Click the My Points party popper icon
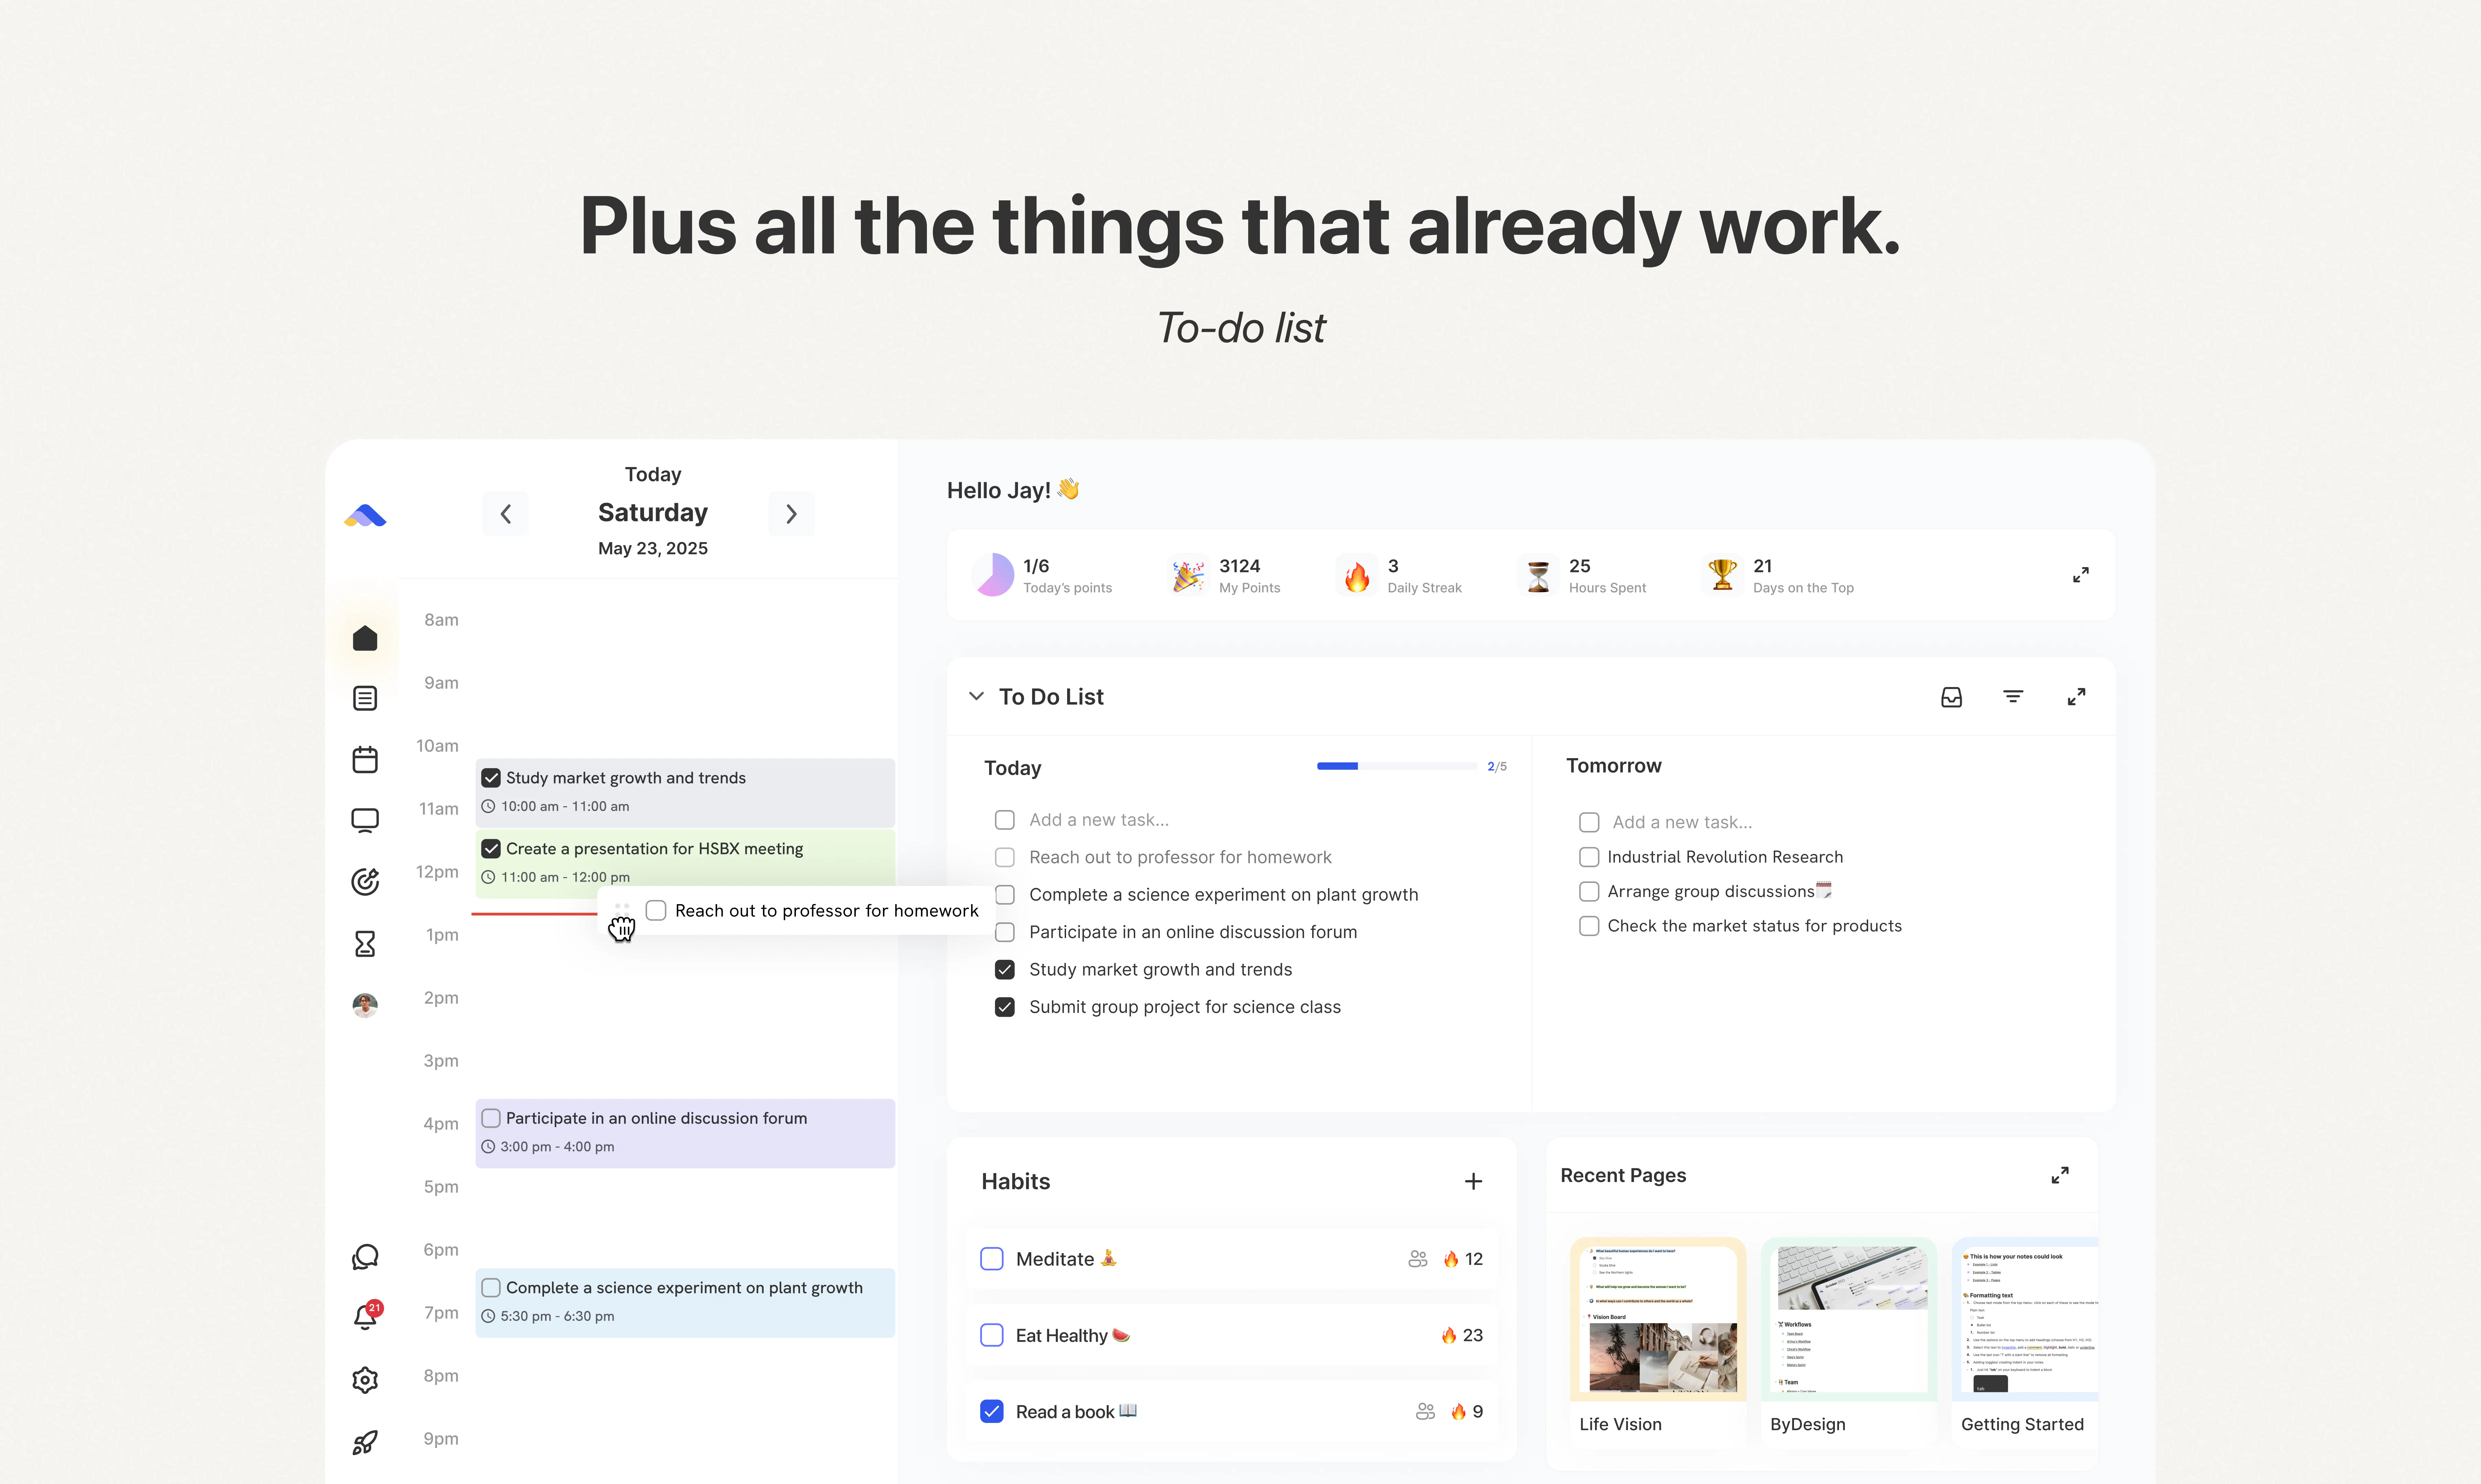 (1188, 576)
